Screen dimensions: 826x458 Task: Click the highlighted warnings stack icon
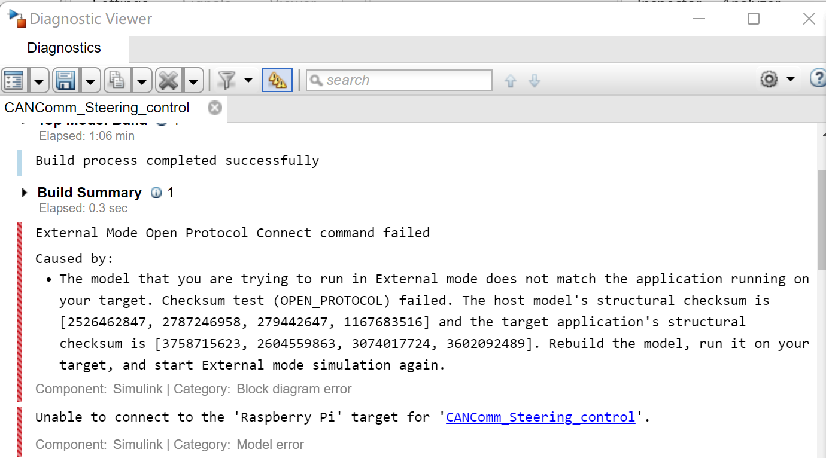[x=277, y=80]
